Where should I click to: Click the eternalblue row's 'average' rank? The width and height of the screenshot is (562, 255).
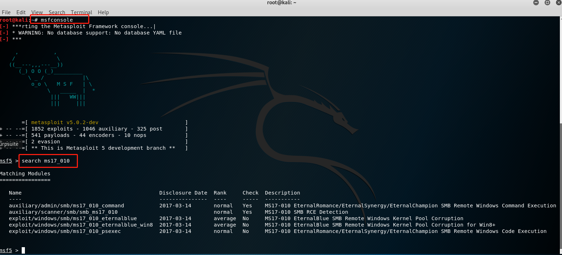225,218
